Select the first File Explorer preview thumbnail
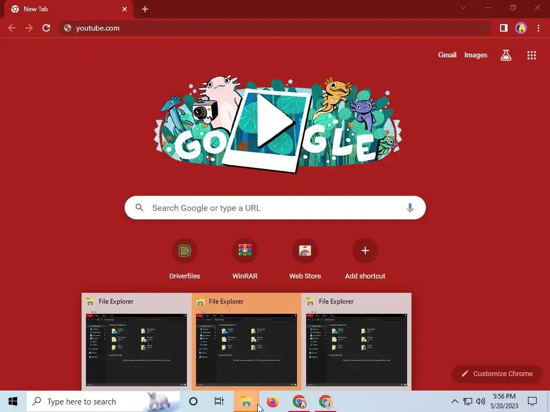This screenshot has height=412, width=550. tap(136, 342)
